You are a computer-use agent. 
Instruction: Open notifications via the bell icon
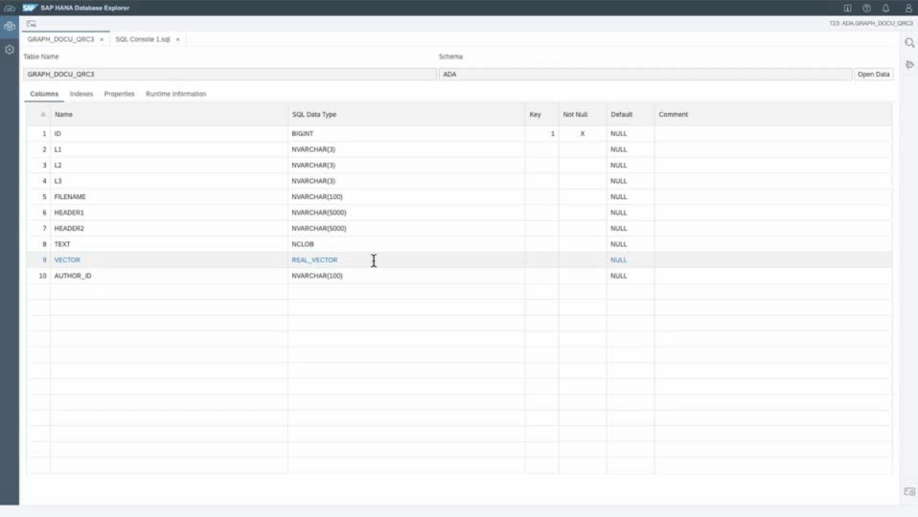pos(885,8)
